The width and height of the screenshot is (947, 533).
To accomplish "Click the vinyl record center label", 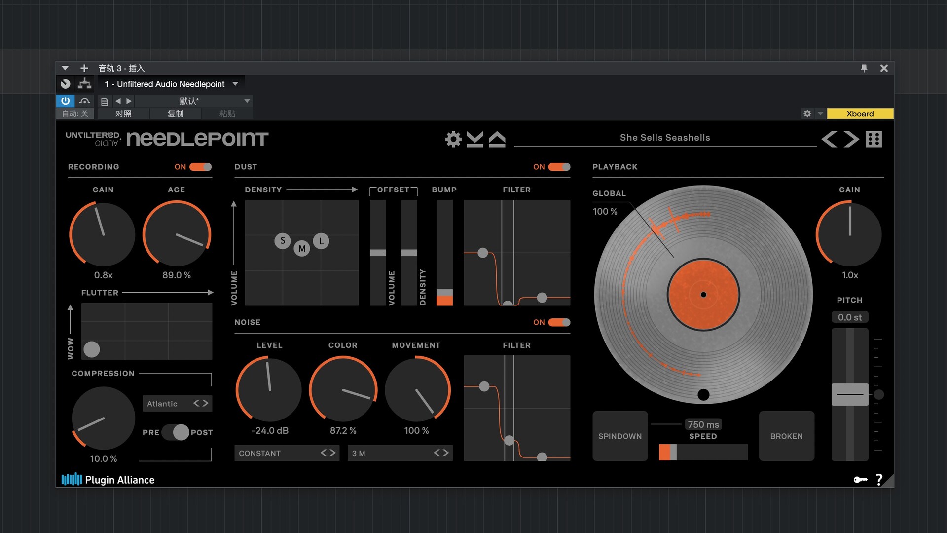I will tap(703, 295).
